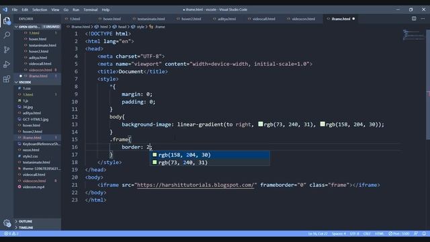Switch to the hover.html editor tab

point(112,19)
